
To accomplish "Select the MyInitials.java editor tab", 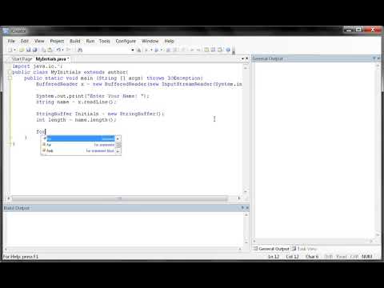I will point(52,59).
